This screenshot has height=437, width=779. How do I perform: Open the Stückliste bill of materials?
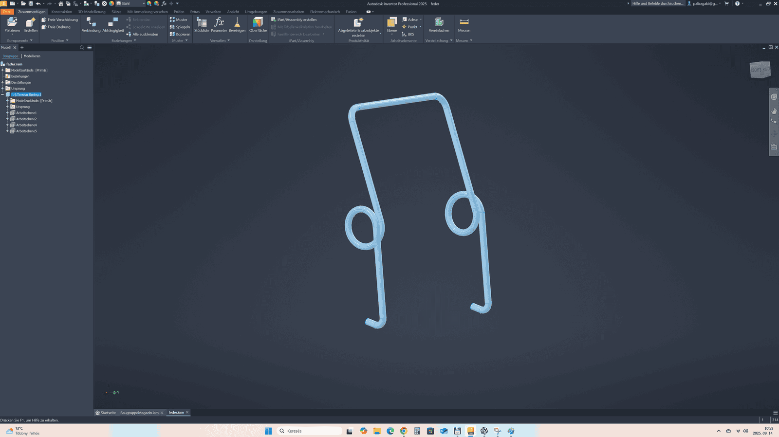coord(202,25)
